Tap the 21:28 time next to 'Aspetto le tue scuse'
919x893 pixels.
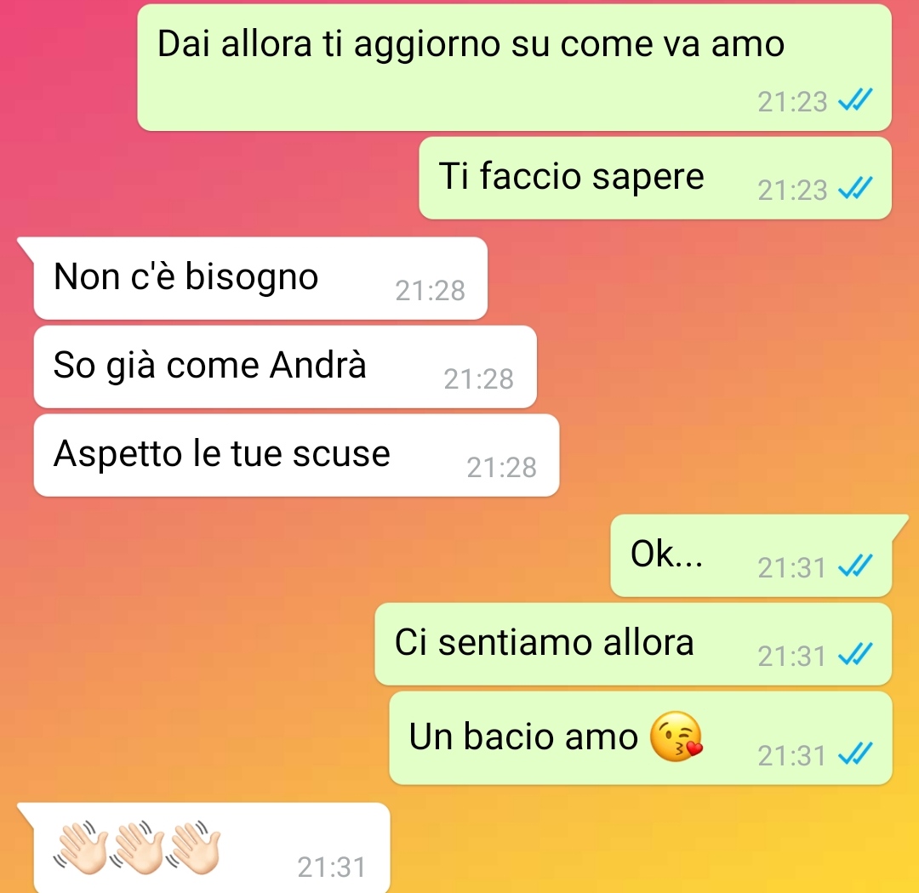tap(502, 468)
